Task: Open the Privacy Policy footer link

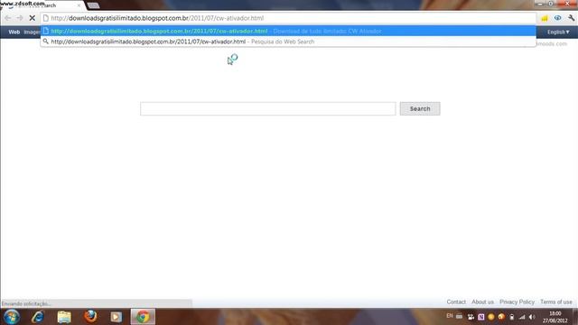Action: [517, 302]
